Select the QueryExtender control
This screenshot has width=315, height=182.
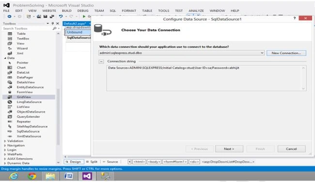coord(29,117)
